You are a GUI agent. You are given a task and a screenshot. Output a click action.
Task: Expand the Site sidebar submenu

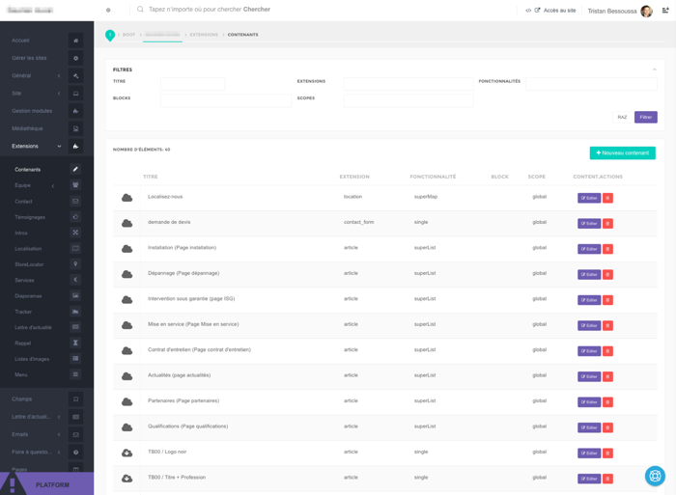tap(59, 94)
